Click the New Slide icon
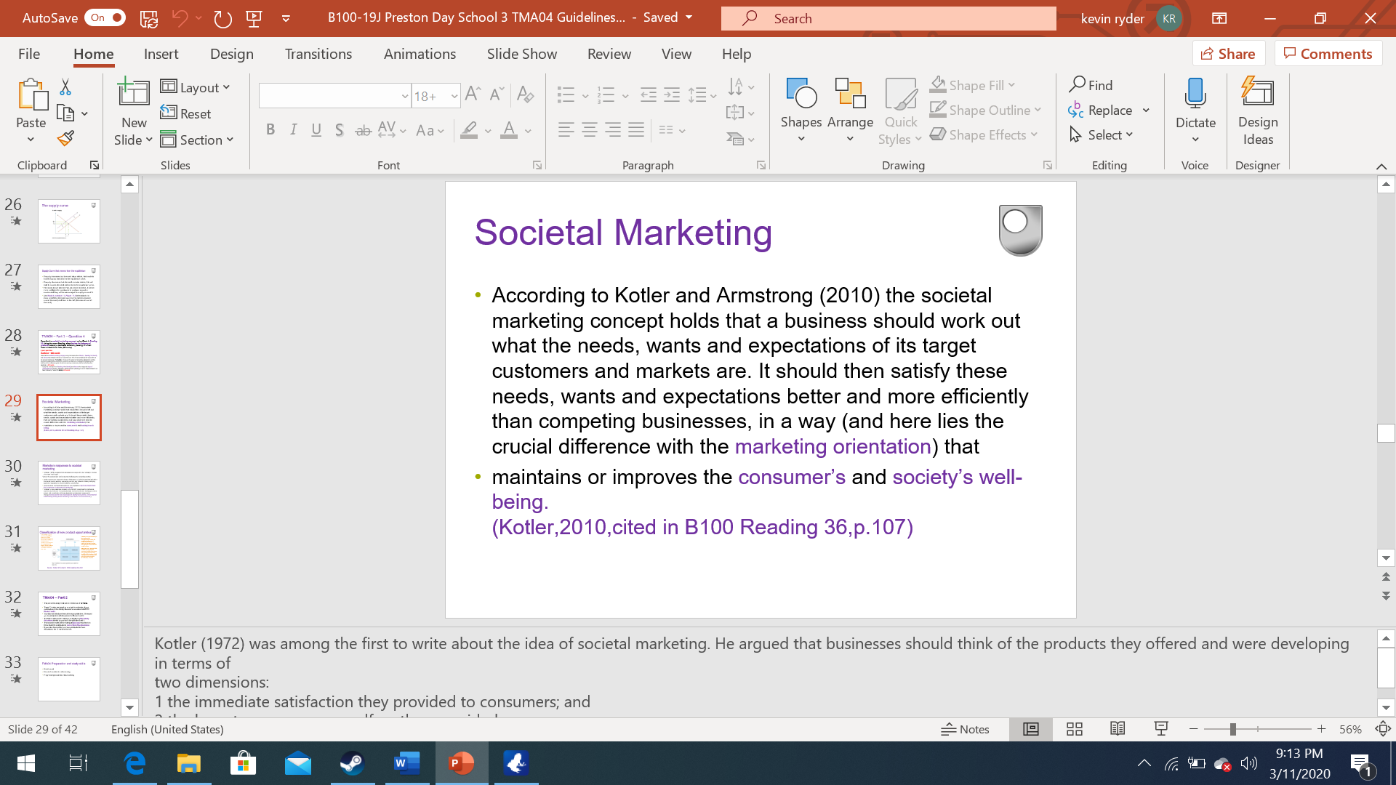 [x=134, y=93]
